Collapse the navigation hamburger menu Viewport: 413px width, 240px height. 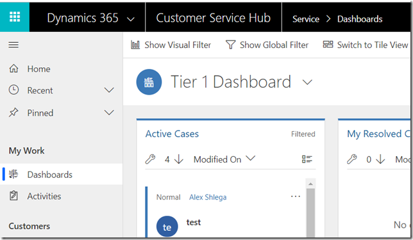[13, 45]
